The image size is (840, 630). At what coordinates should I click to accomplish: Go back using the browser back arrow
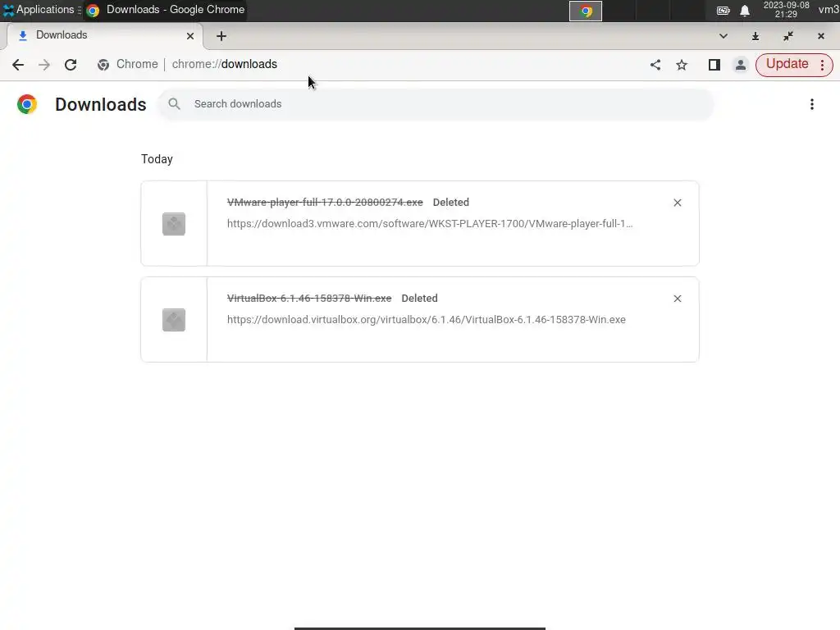tap(18, 65)
